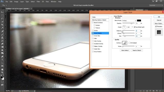Enable Color Overlay checkbox
Image resolution: width=164 pixels, height=92 pixels.
coord(93,41)
